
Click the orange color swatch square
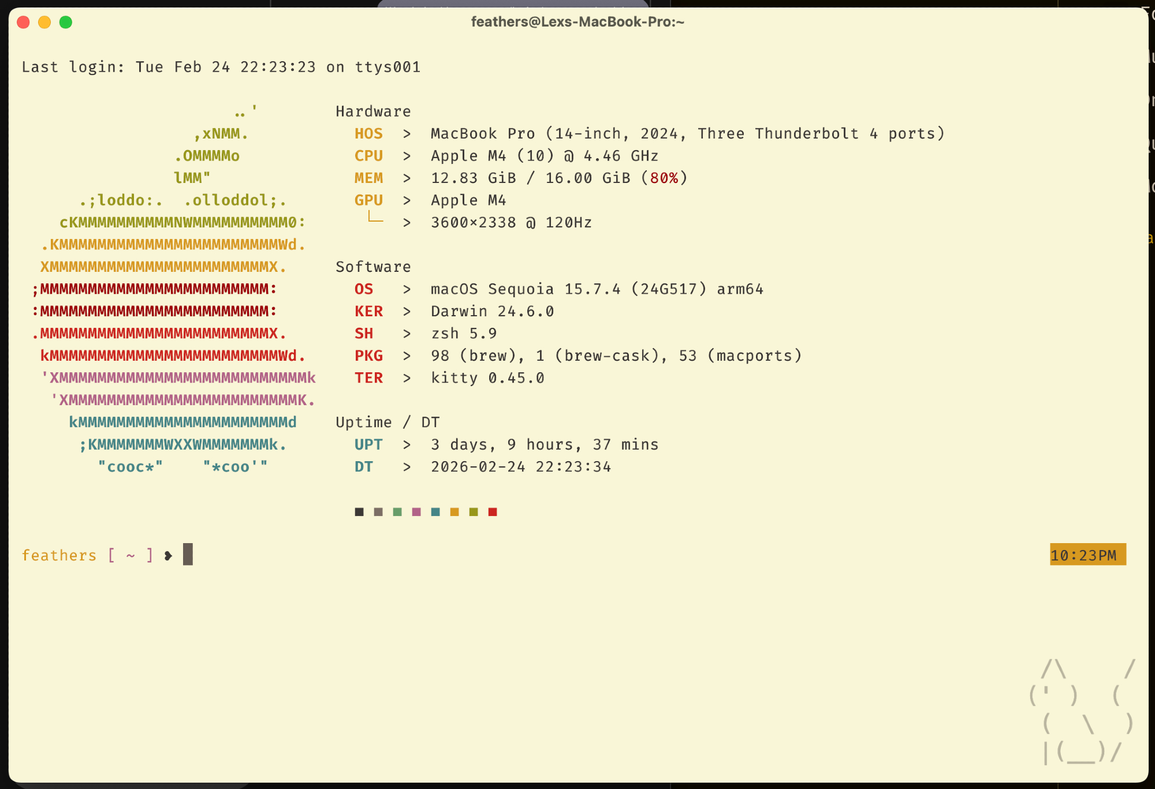454,512
